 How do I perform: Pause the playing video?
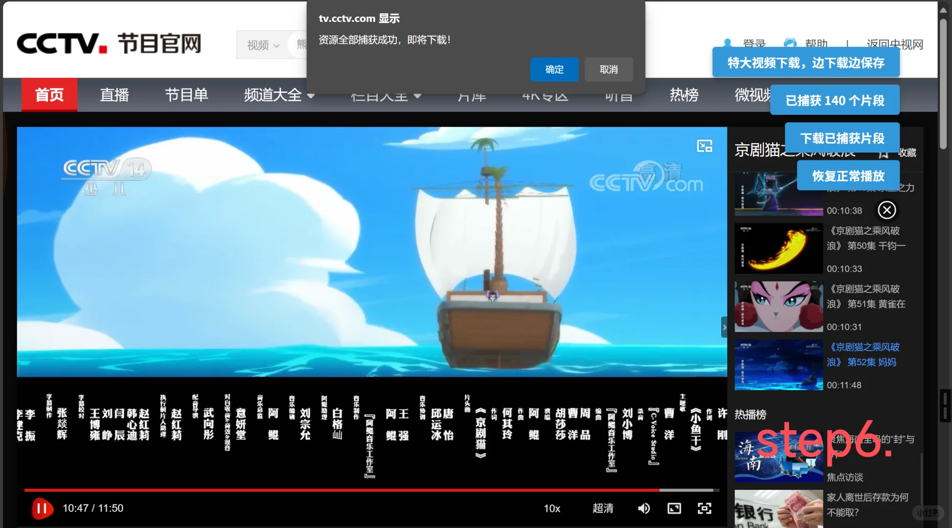tap(42, 508)
